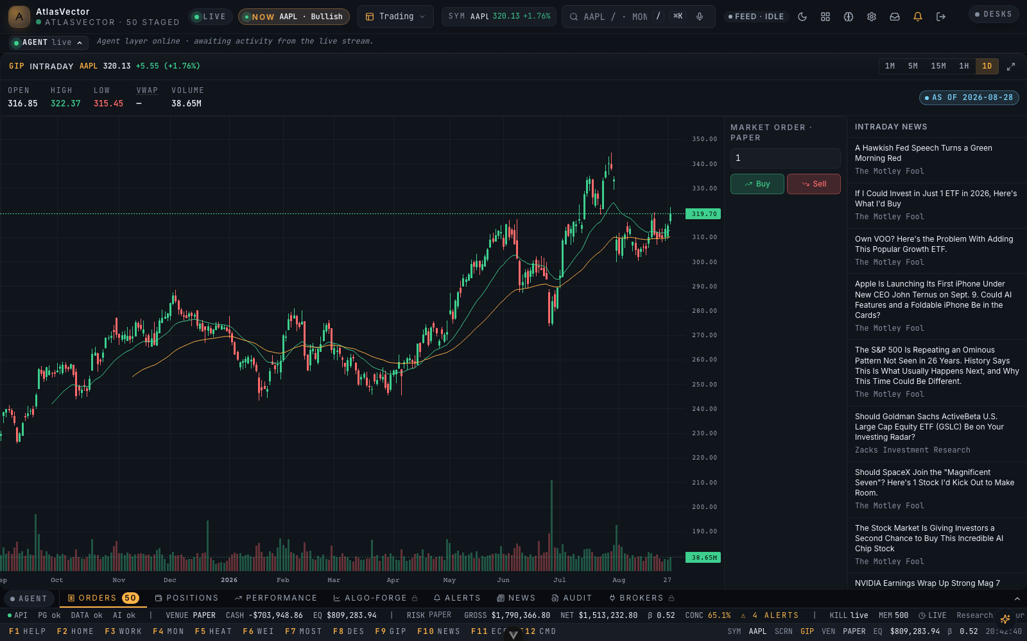The width and height of the screenshot is (1027, 641).
Task: Switch to the Audit tab
Action: click(572, 598)
